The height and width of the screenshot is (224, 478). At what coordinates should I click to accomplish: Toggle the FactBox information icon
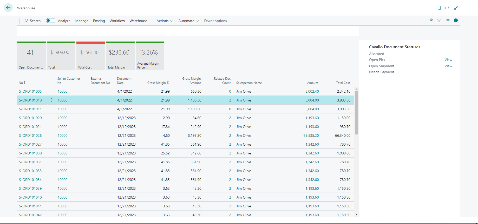point(456,21)
